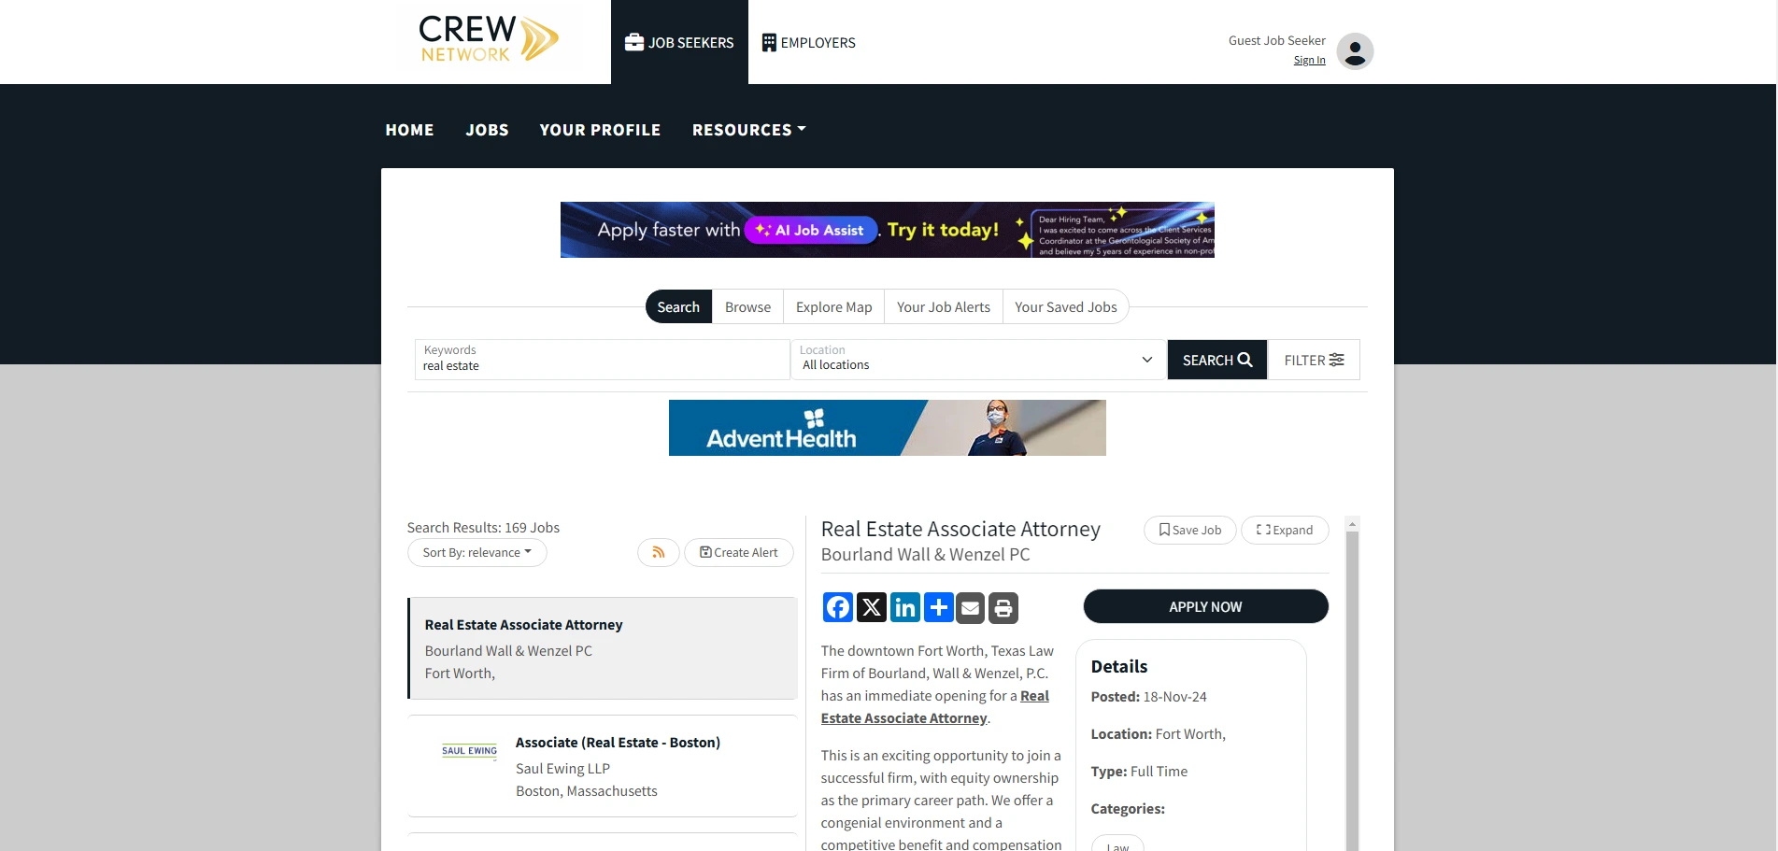Open the Jobs menu item
This screenshot has width=1778, height=851.
click(x=487, y=130)
